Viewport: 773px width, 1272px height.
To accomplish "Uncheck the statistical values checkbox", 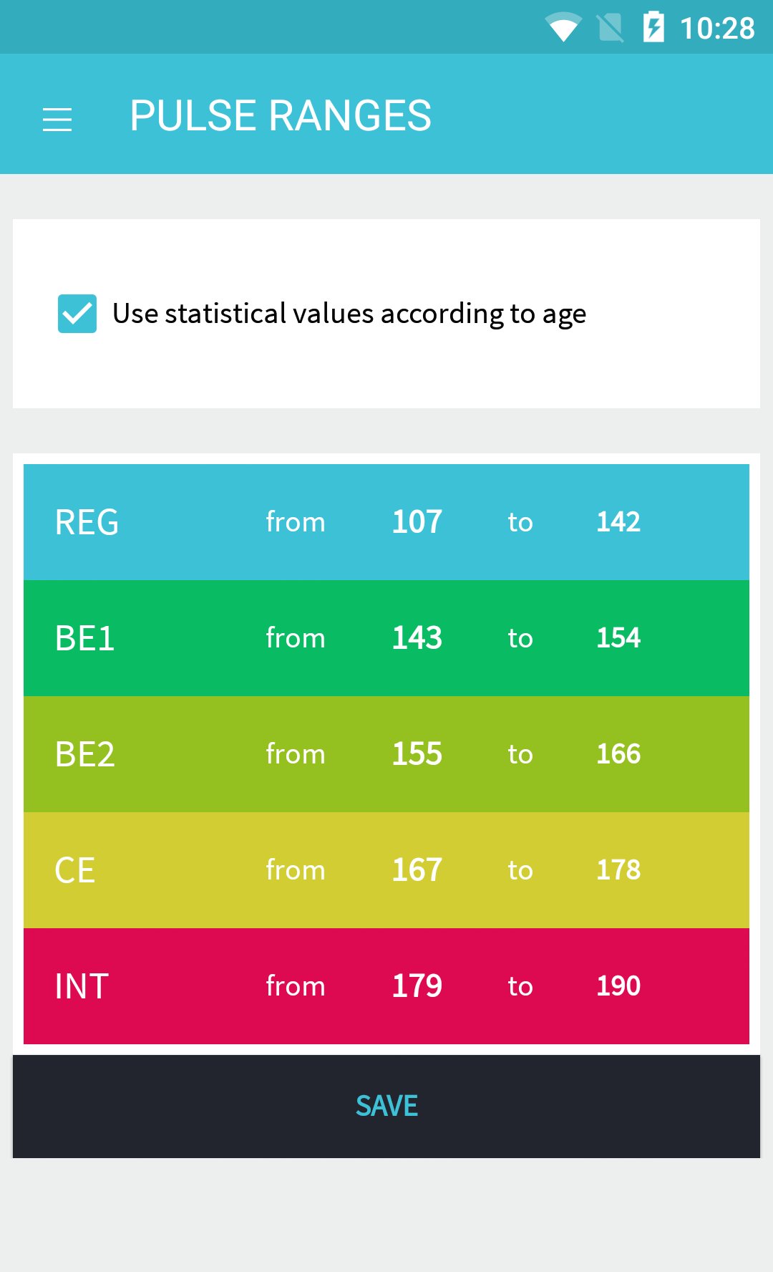I will point(77,314).
